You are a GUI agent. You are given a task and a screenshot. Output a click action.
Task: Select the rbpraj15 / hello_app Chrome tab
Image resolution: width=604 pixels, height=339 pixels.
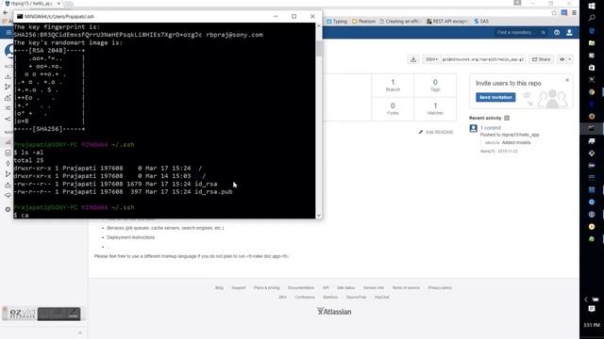point(31,4)
